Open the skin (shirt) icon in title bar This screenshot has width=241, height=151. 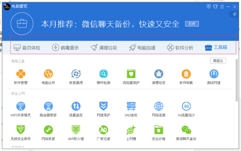(x=215, y=6)
